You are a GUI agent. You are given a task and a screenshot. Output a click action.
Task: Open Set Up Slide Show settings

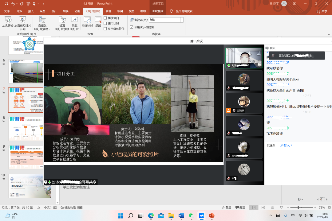62,23
